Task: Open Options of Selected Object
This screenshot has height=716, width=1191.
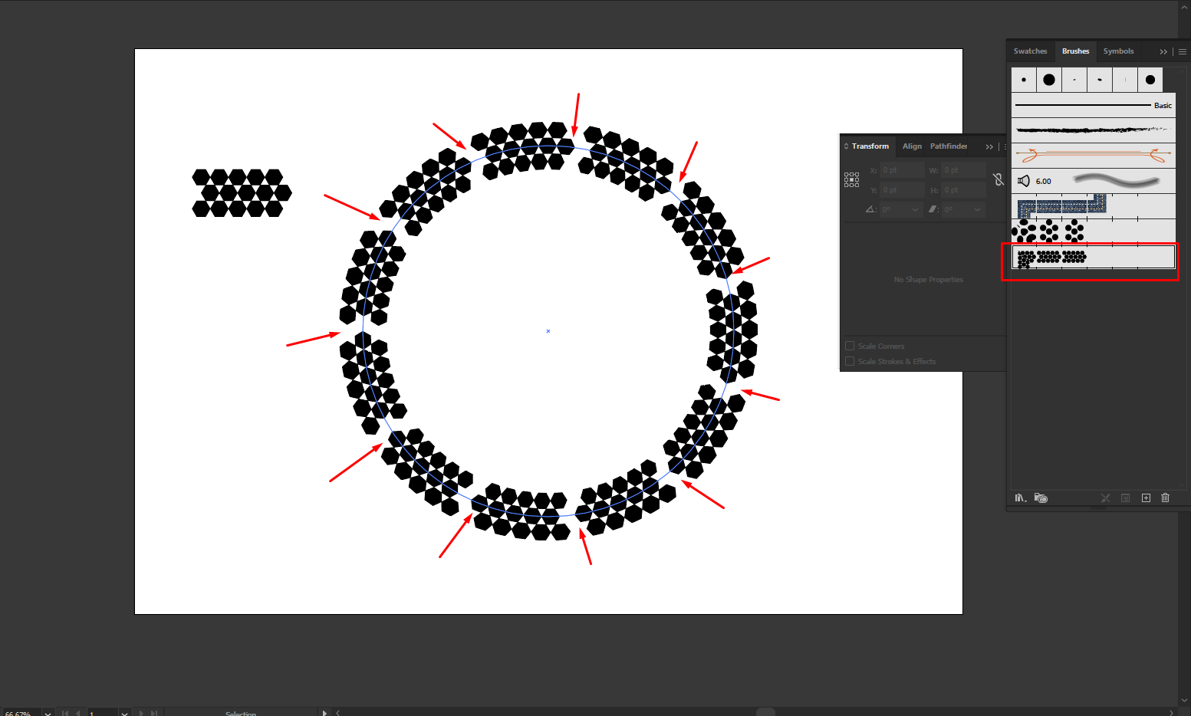Action: (x=1126, y=498)
